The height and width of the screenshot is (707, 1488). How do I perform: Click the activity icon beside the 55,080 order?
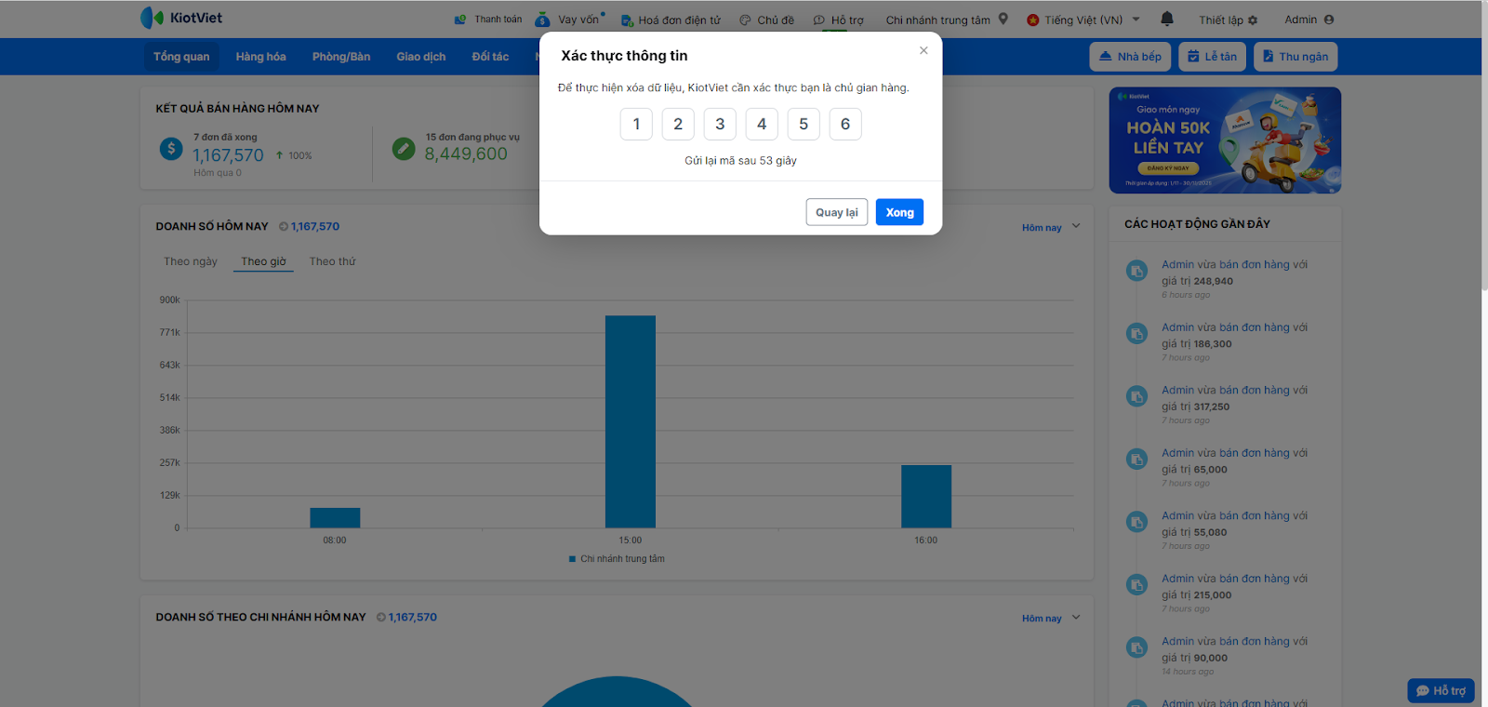pyautogui.click(x=1136, y=522)
